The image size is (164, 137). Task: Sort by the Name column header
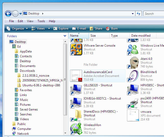pyautogui.click(x=79, y=36)
